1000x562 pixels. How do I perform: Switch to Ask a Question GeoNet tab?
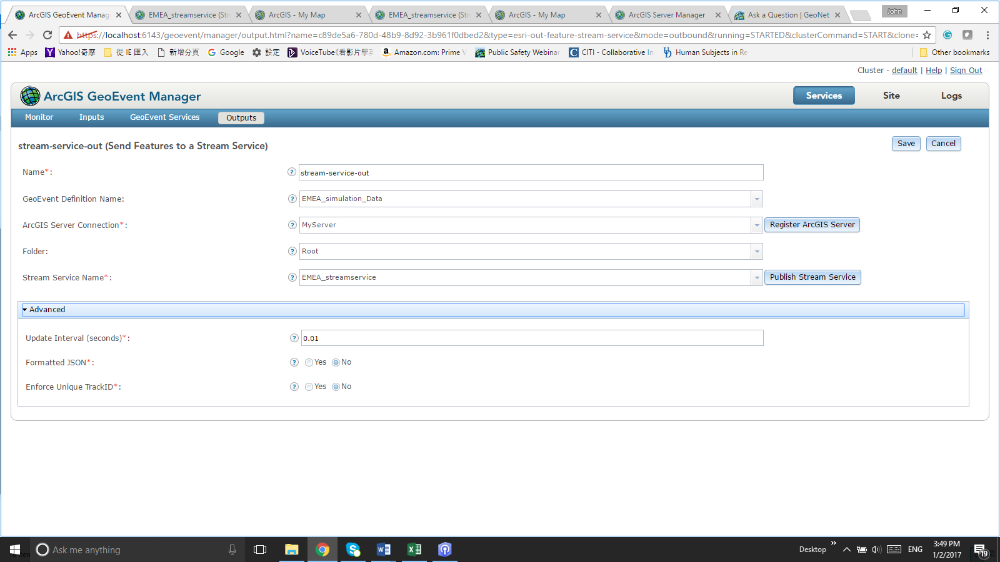click(789, 15)
